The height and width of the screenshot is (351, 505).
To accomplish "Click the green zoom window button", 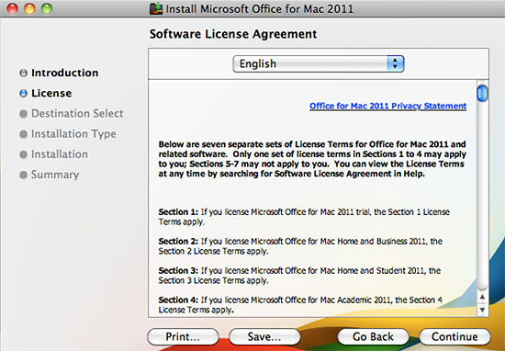I will (x=47, y=8).
